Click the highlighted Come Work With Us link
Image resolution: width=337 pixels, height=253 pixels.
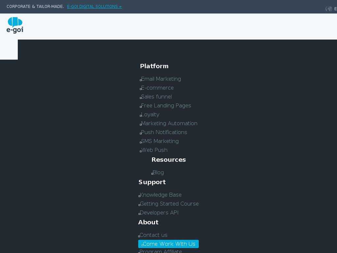point(168,244)
